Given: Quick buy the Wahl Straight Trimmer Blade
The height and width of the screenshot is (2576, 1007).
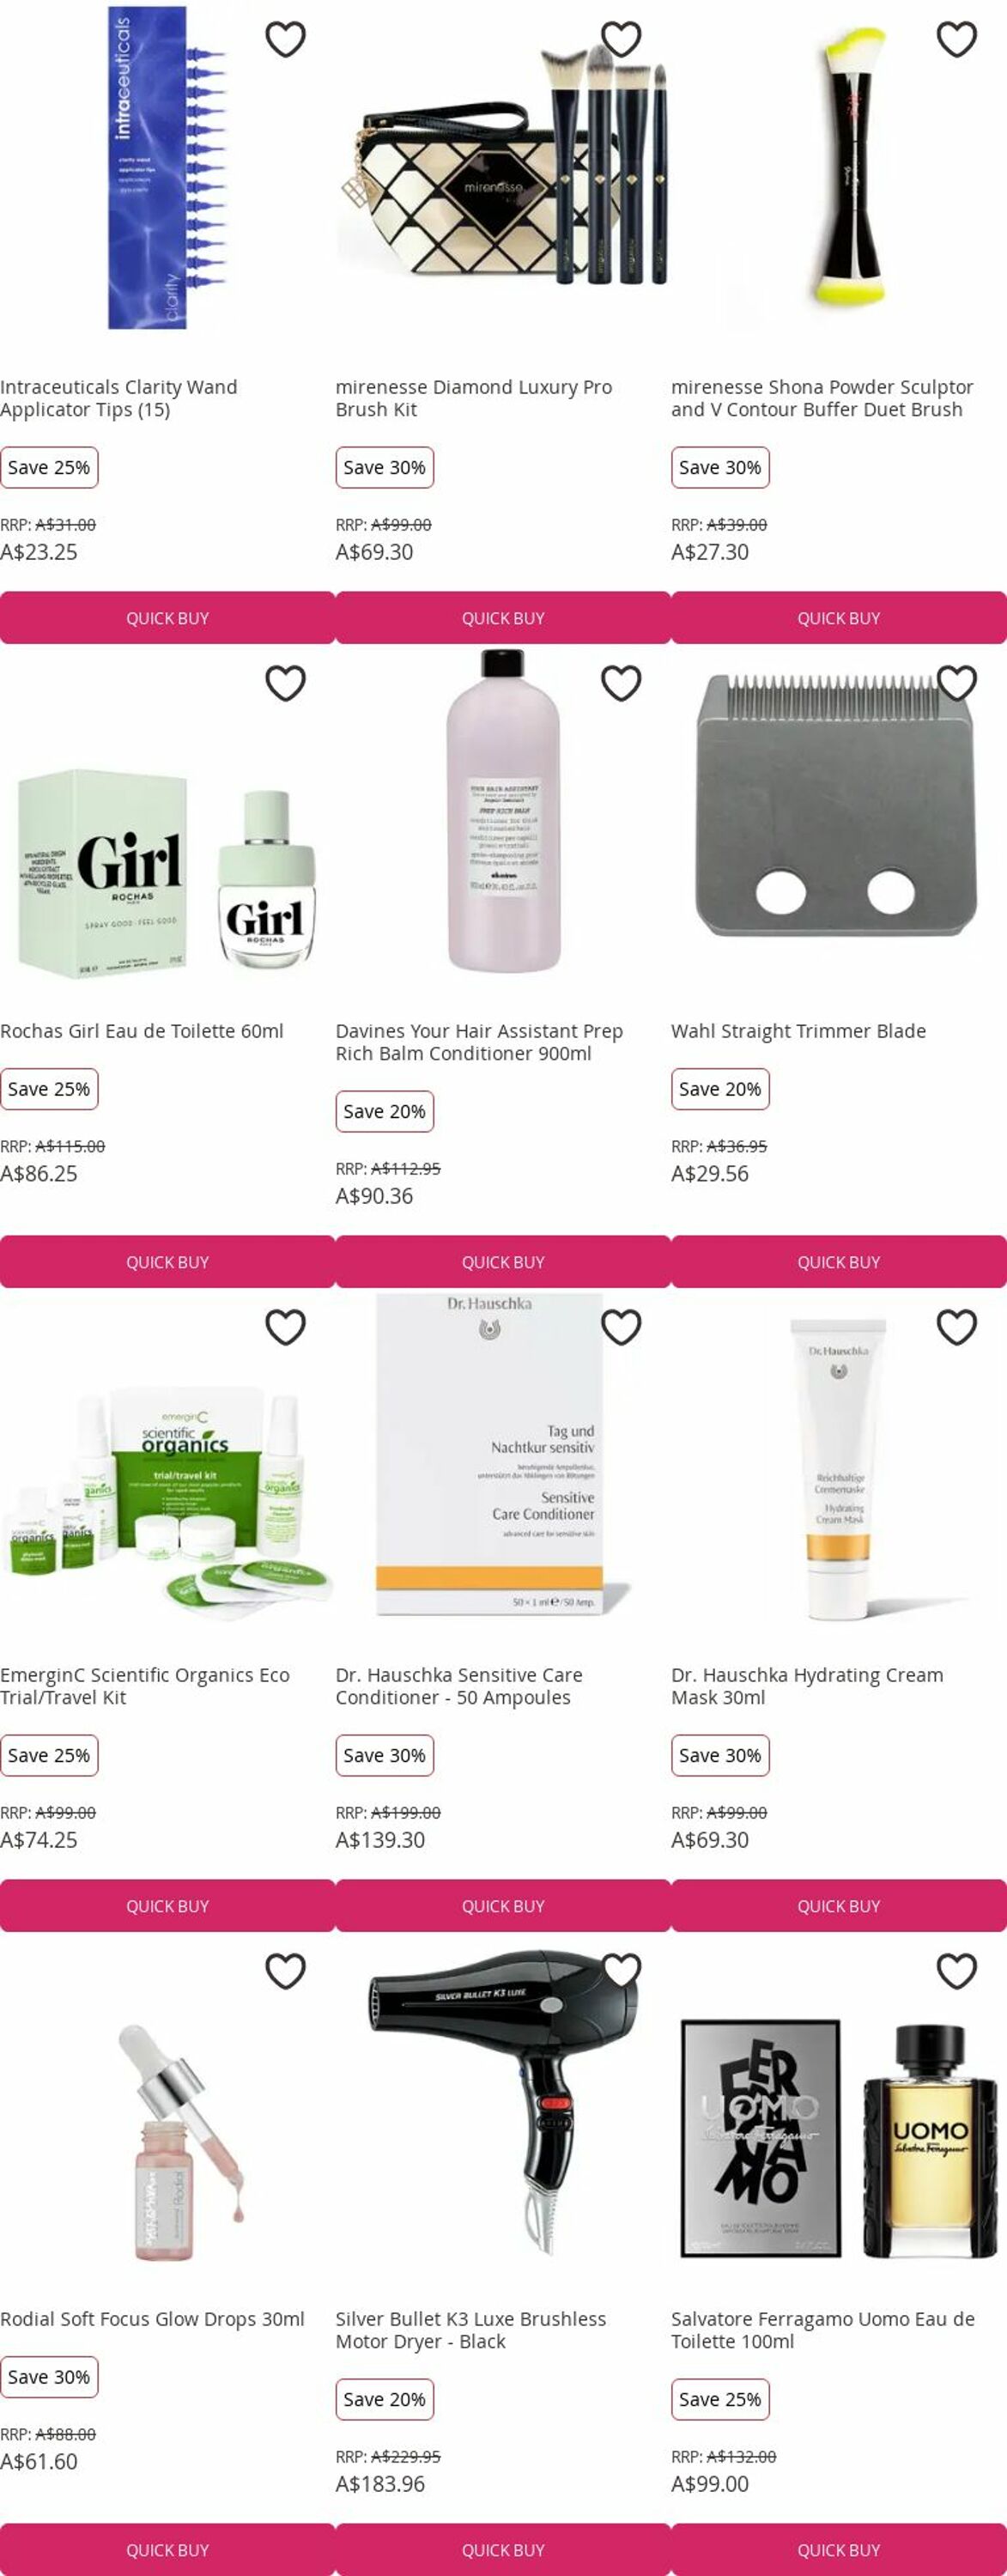Looking at the screenshot, I should coord(839,1262).
